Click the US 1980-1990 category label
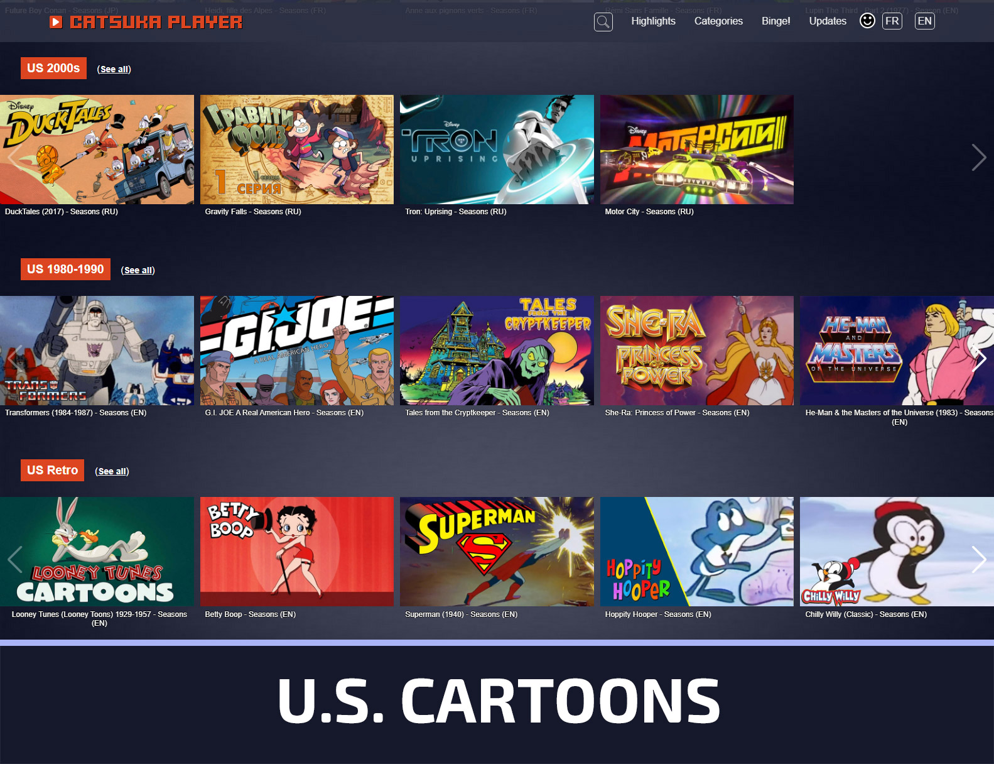This screenshot has height=764, width=994. point(65,269)
